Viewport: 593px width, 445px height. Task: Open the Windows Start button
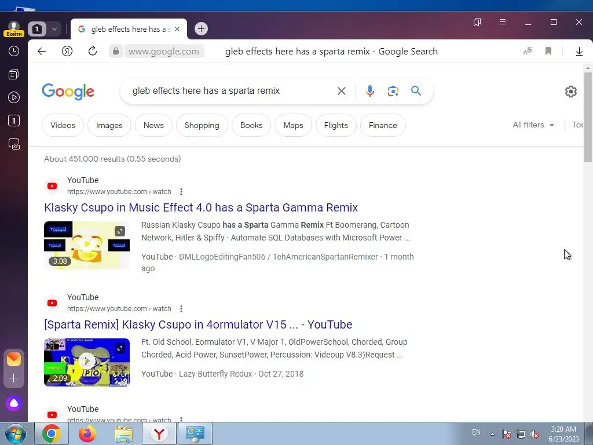15,433
